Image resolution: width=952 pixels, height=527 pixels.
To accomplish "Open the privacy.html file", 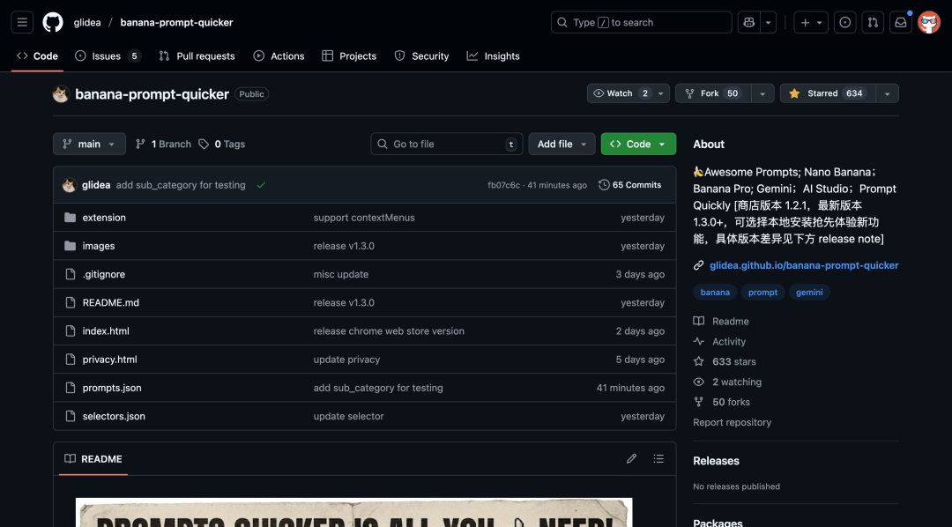I will [110, 360].
